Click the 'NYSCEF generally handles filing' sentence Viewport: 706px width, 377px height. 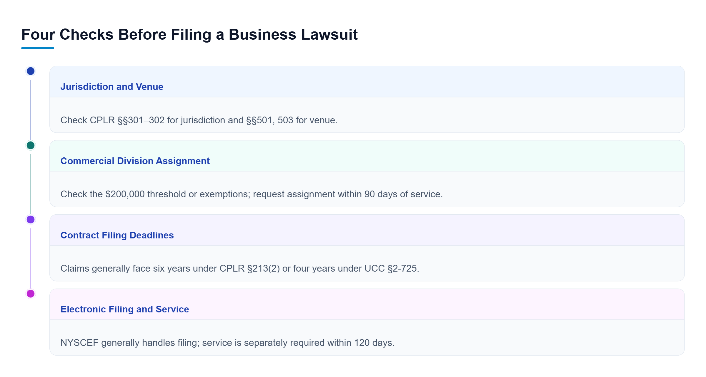pos(227,343)
